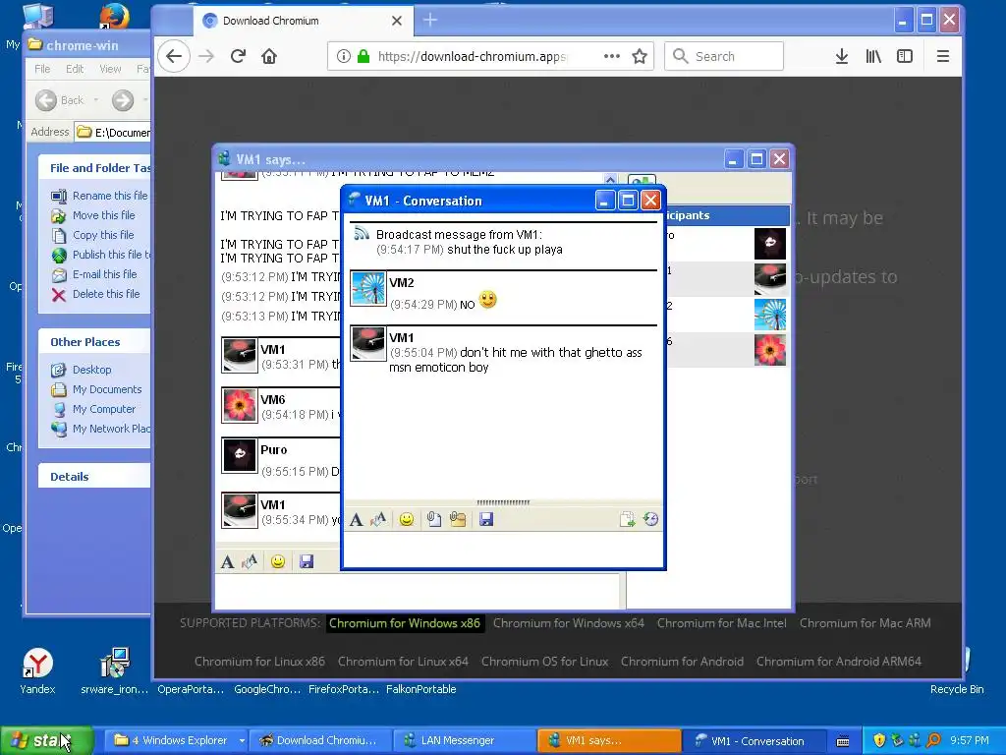1006x755 pixels.
Task: Click VM2 avatar in VM1 Conversation
Action: (x=368, y=289)
